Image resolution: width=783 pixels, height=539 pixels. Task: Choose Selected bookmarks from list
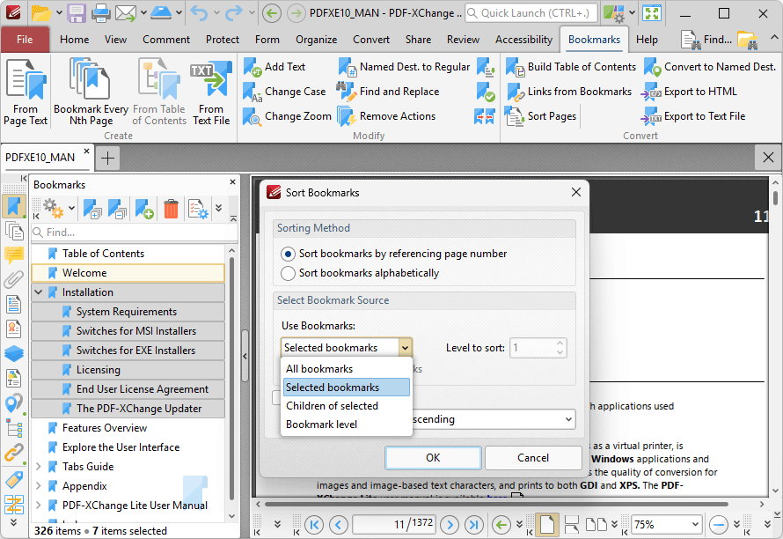tap(347, 388)
